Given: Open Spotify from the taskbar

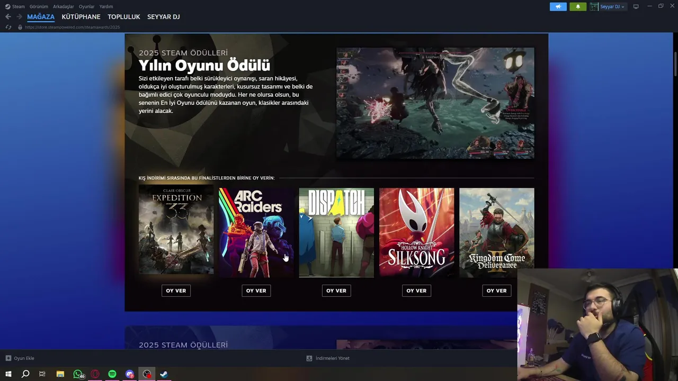Looking at the screenshot, I should click(112, 374).
